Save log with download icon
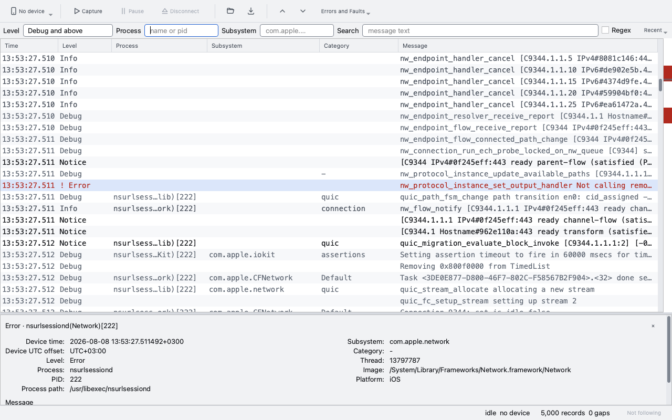Viewport: 672px width, 420px height. tap(251, 11)
